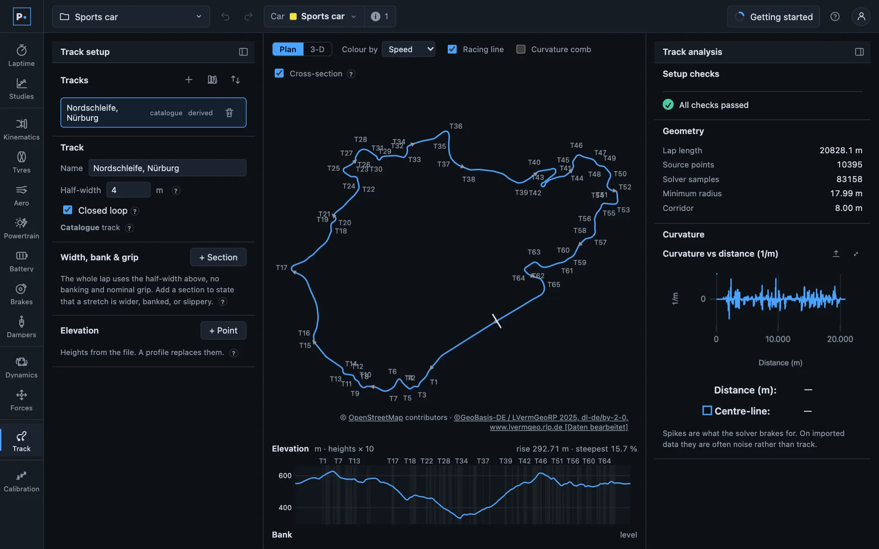
Task: Toggle the Centre-line legend box
Action: [x=707, y=410]
